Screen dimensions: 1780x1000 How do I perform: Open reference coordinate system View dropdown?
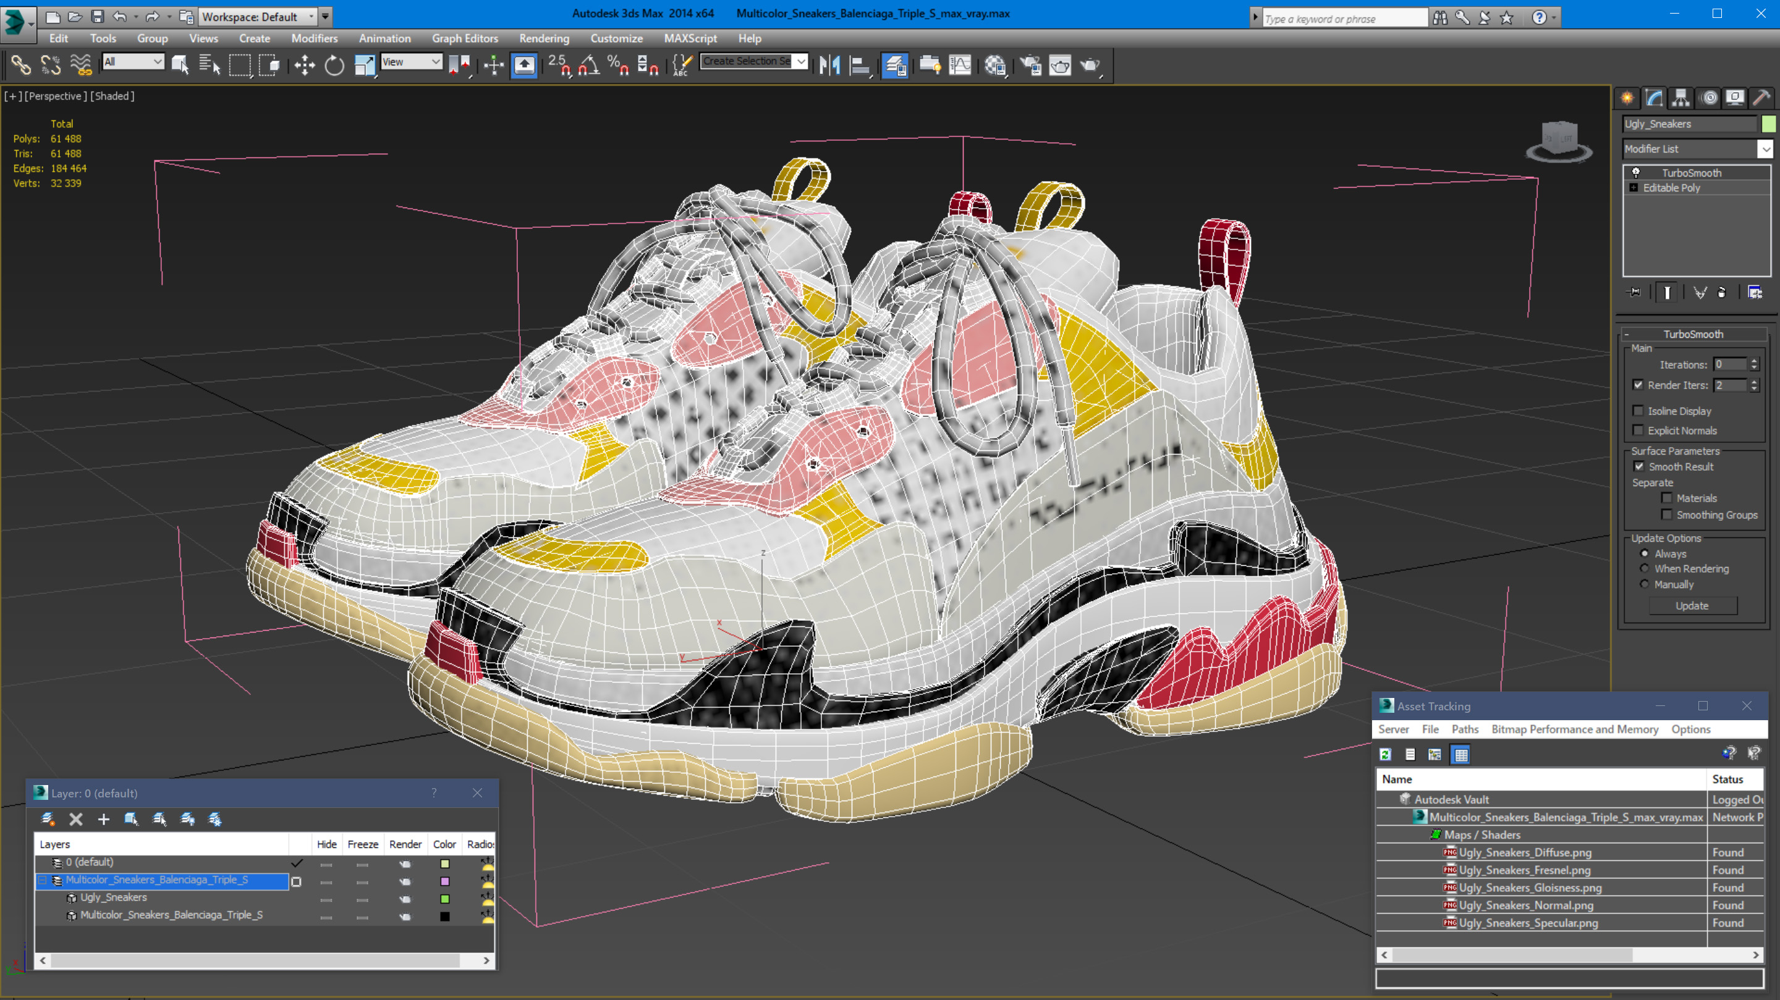(412, 62)
